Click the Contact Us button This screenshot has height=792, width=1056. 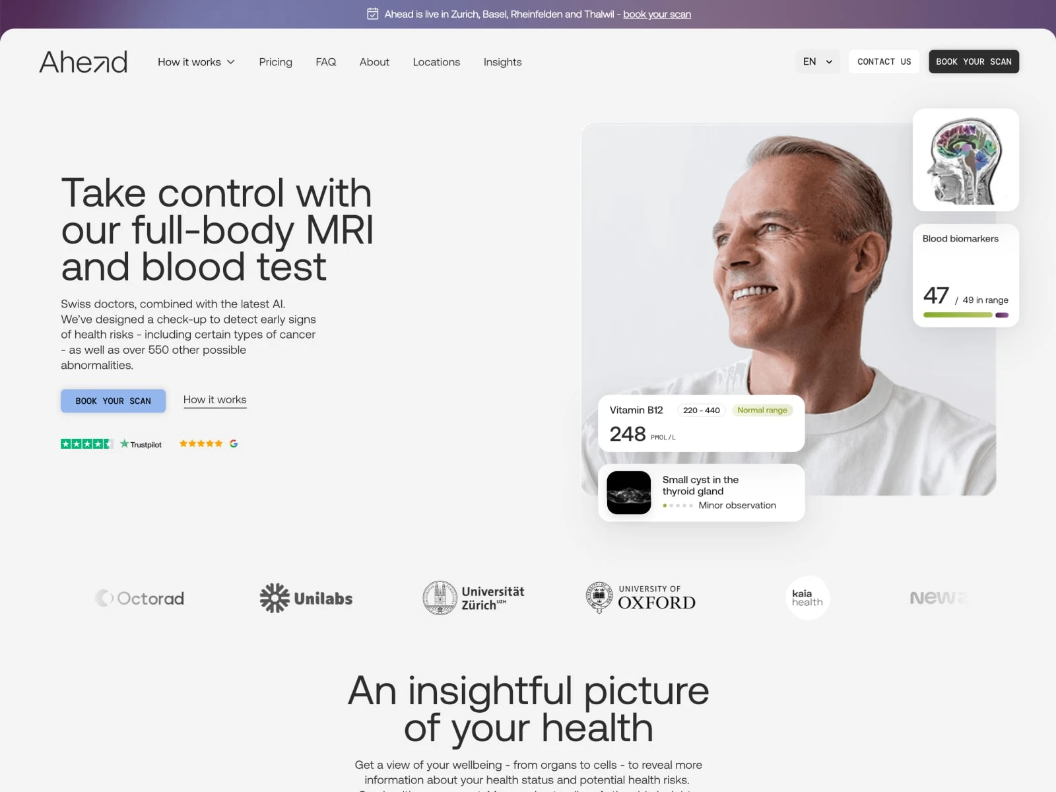click(884, 61)
